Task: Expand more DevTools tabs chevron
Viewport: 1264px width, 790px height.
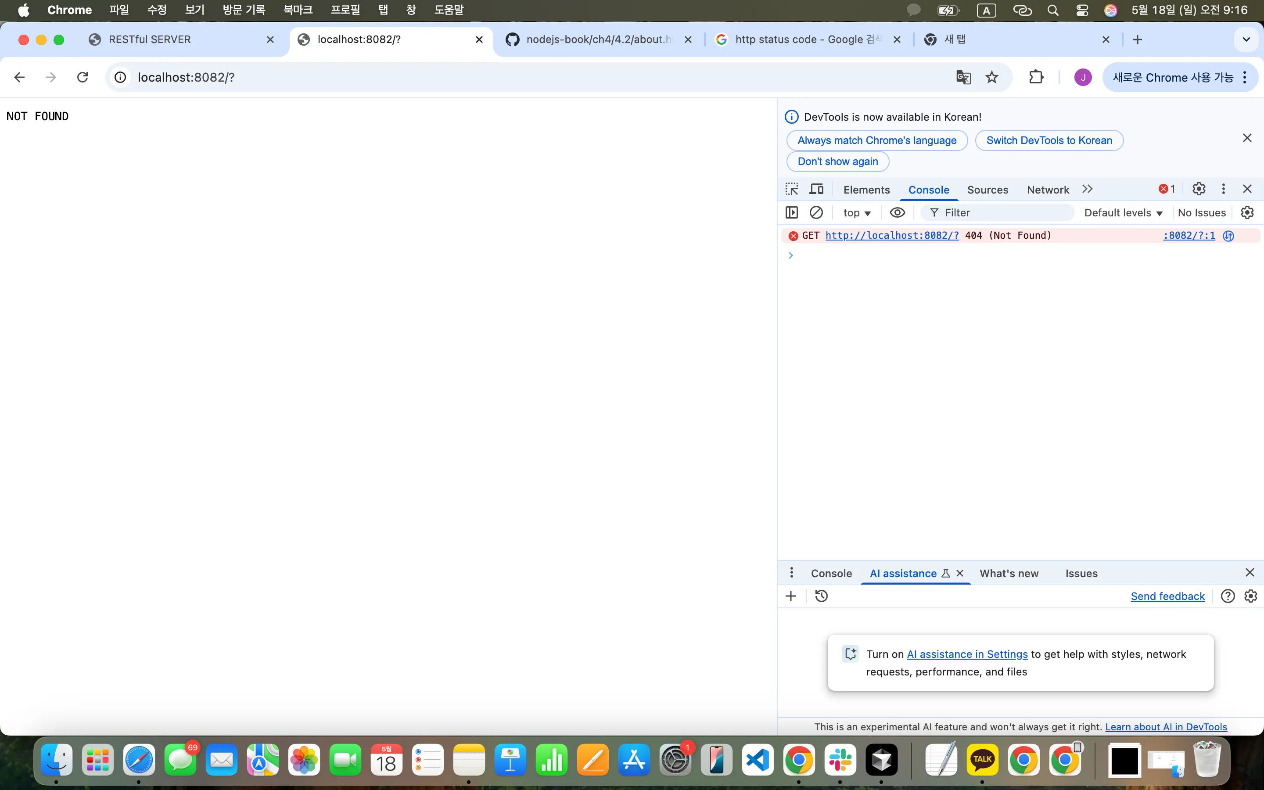Action: [x=1088, y=189]
